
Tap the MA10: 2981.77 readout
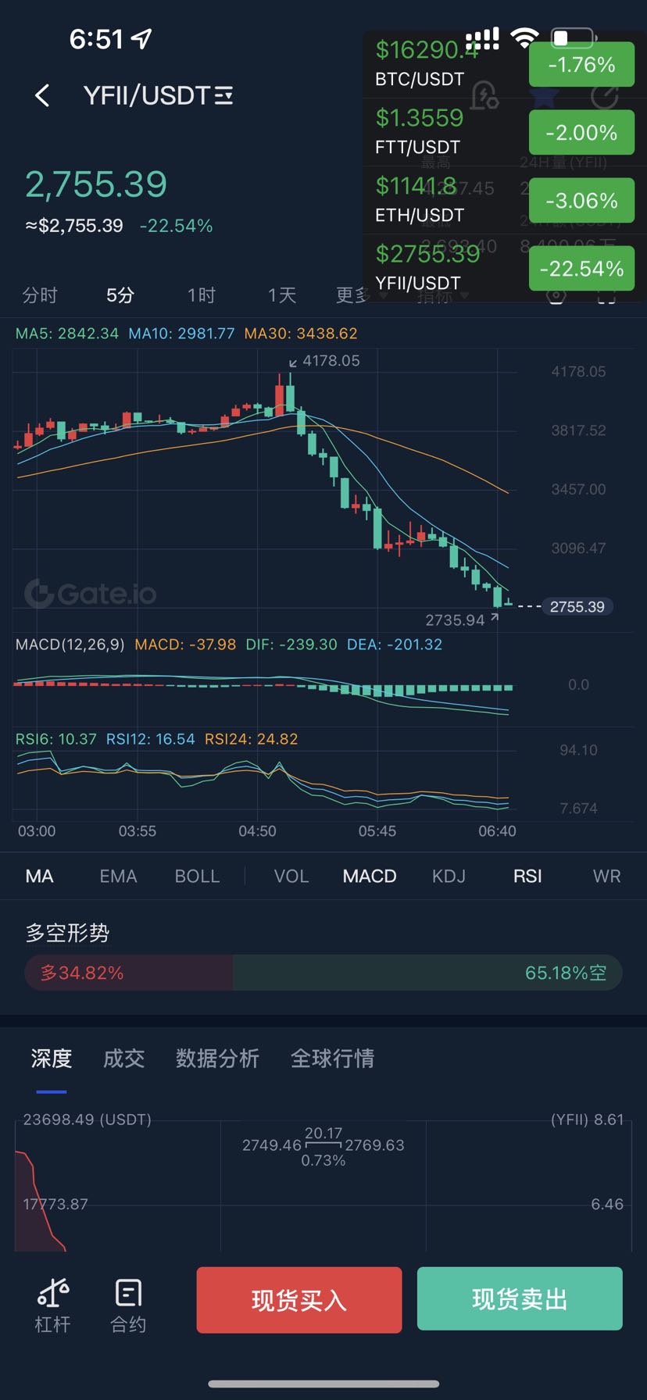point(181,334)
